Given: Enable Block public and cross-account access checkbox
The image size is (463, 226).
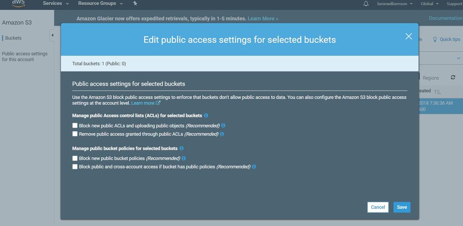Looking at the screenshot, I should [x=75, y=167].
